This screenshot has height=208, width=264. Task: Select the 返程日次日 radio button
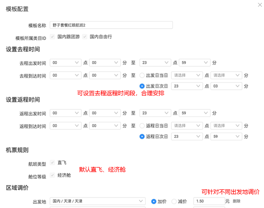[x=142, y=136]
